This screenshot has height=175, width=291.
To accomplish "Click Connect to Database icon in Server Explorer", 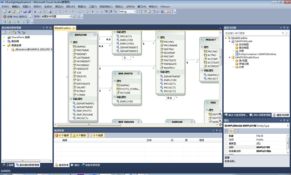I will click(15, 32).
